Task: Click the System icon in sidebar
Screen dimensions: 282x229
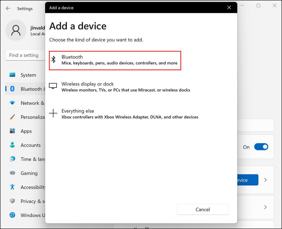Action: point(13,75)
